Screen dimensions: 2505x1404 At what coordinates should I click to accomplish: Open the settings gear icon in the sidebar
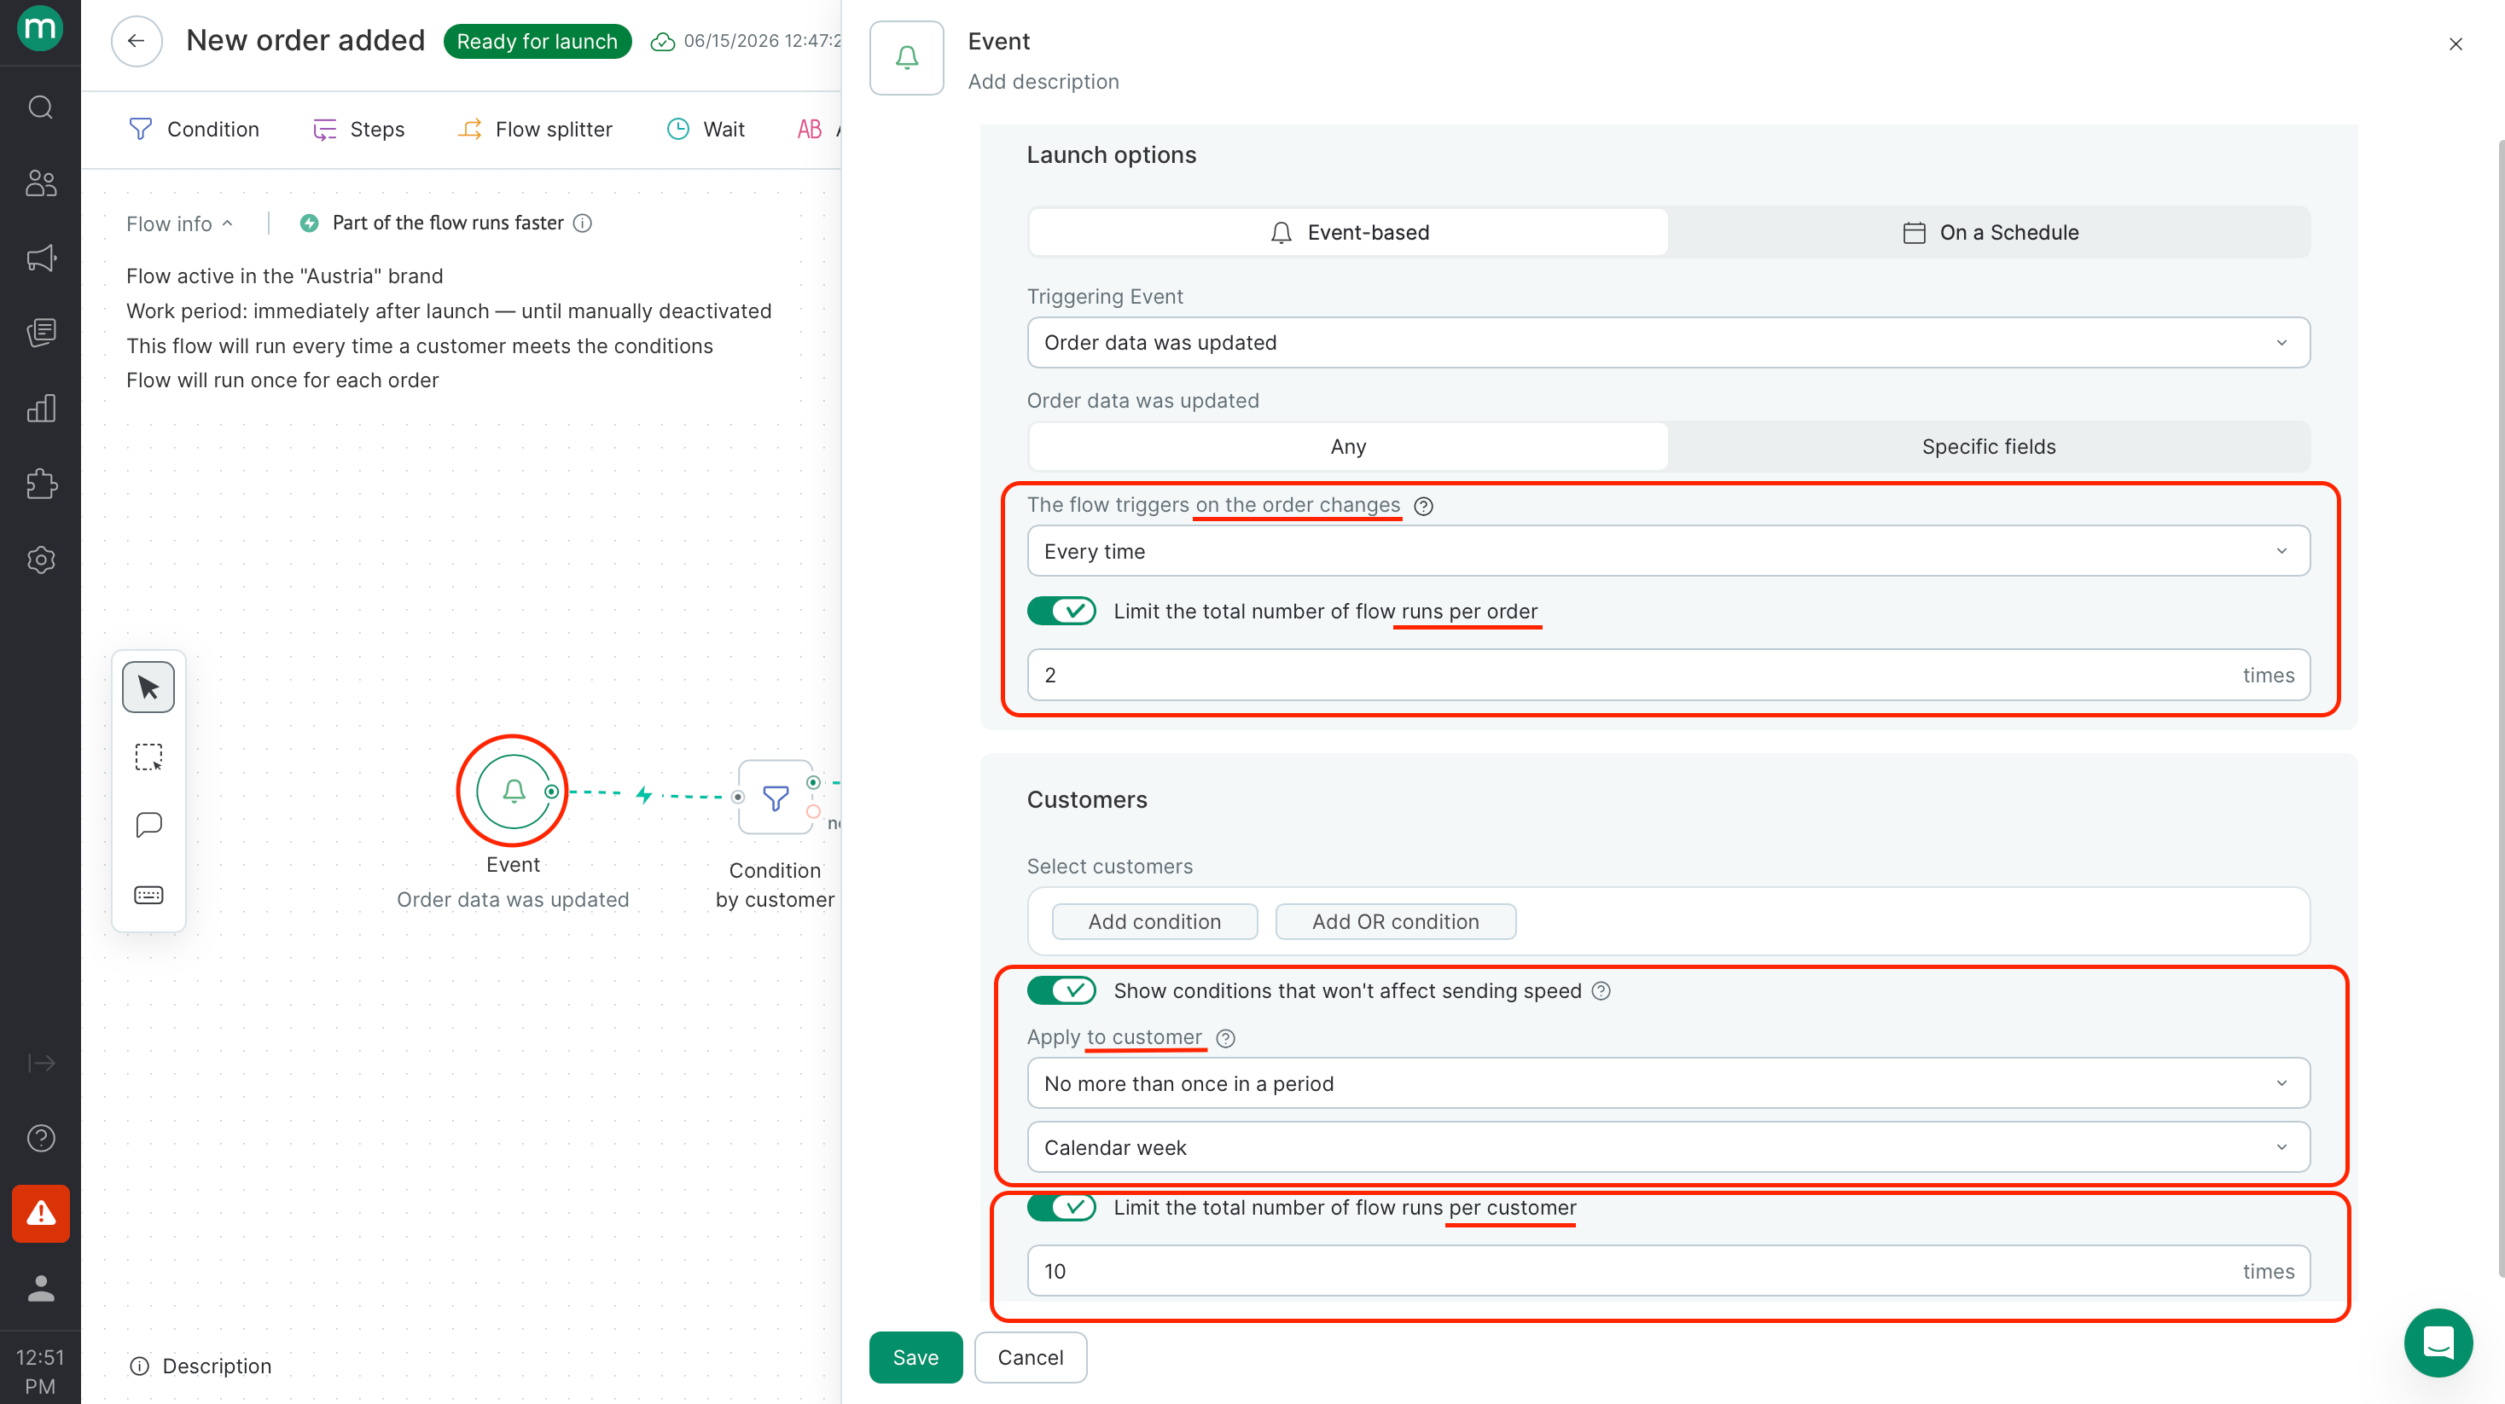[x=40, y=559]
